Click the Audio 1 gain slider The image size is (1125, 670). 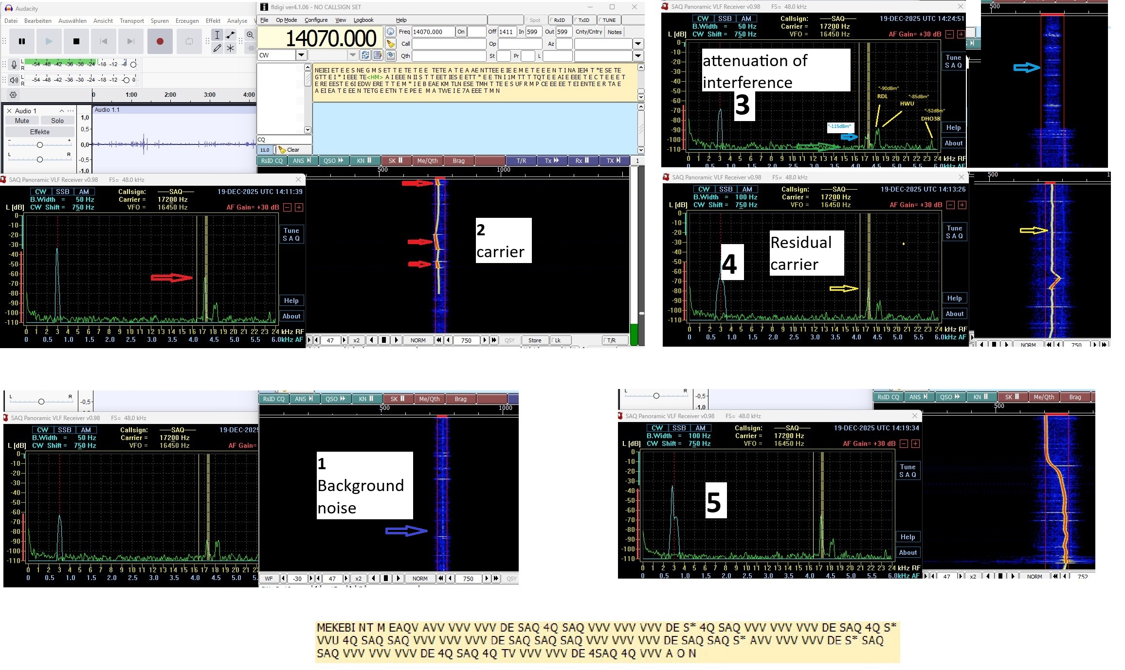point(40,145)
